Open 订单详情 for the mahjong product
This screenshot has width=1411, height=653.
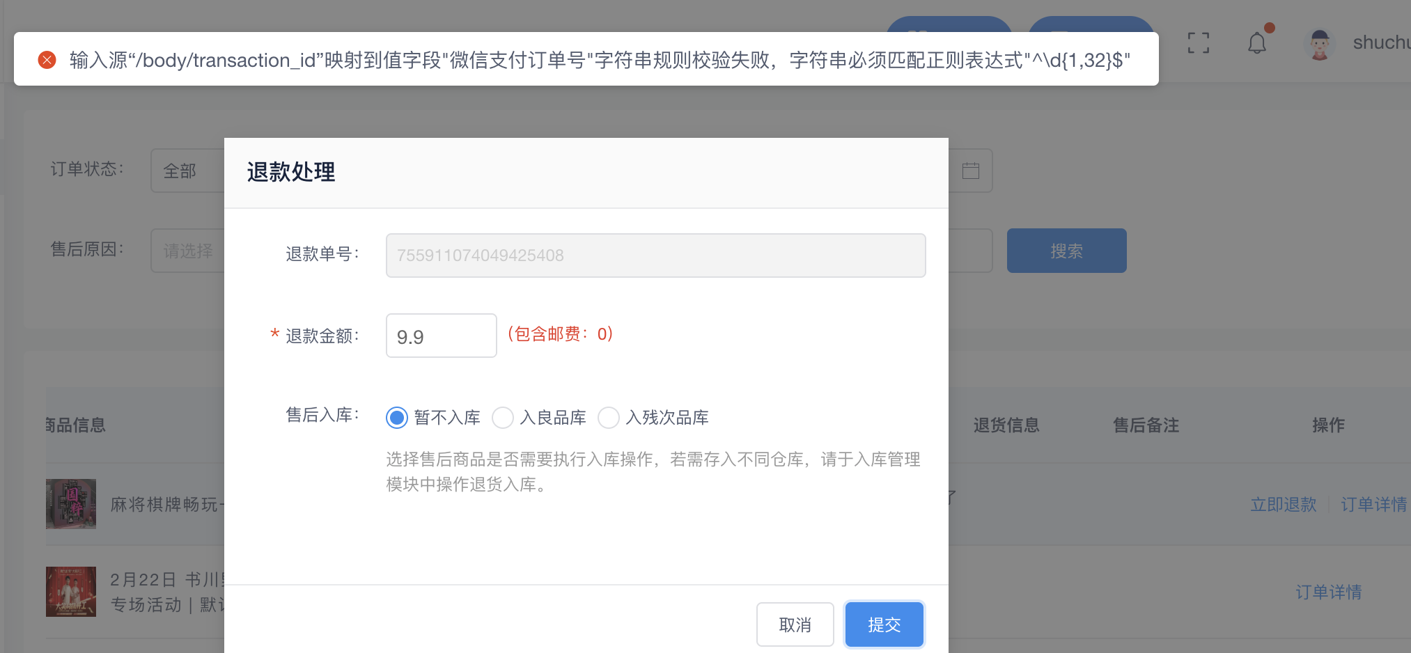tap(1373, 504)
